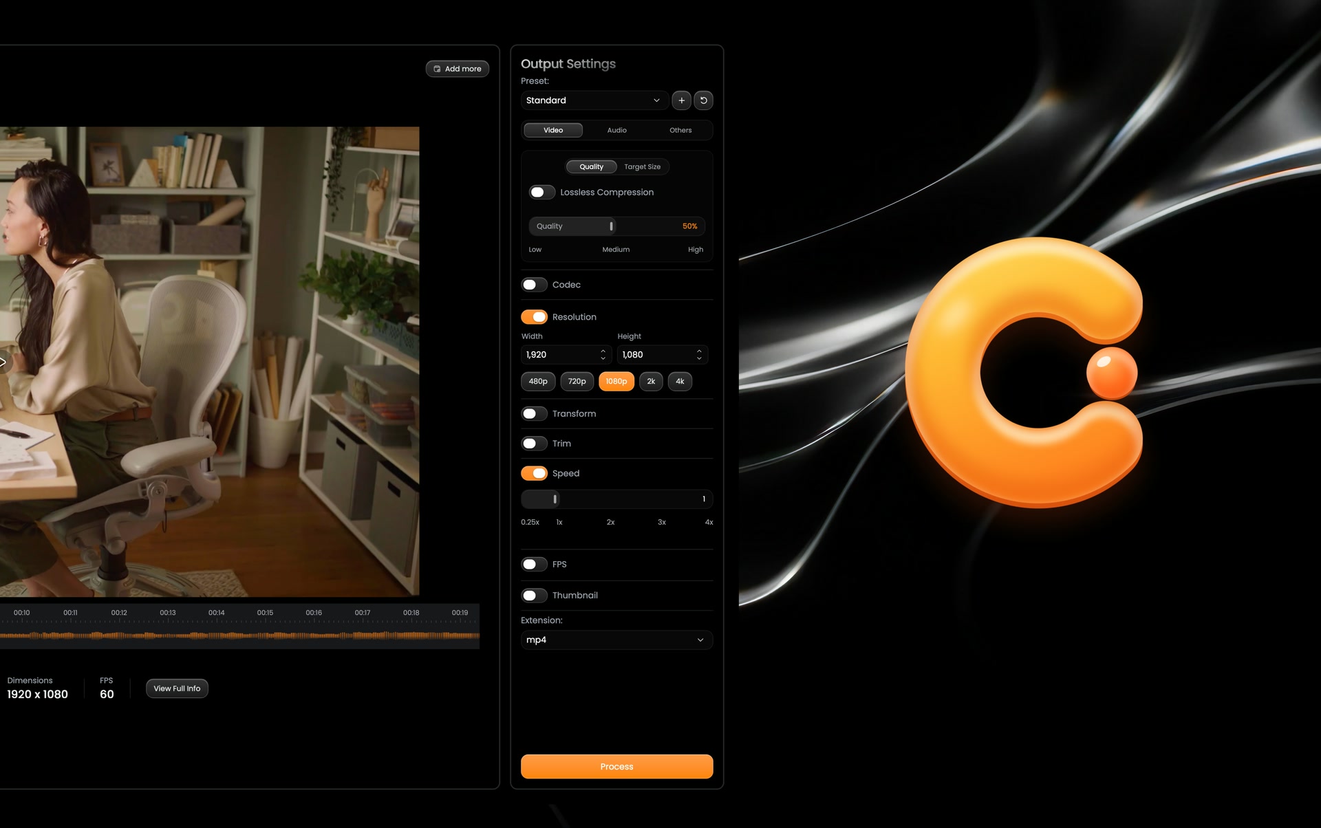Click the High quality label
This screenshot has width=1321, height=828.
(x=696, y=250)
